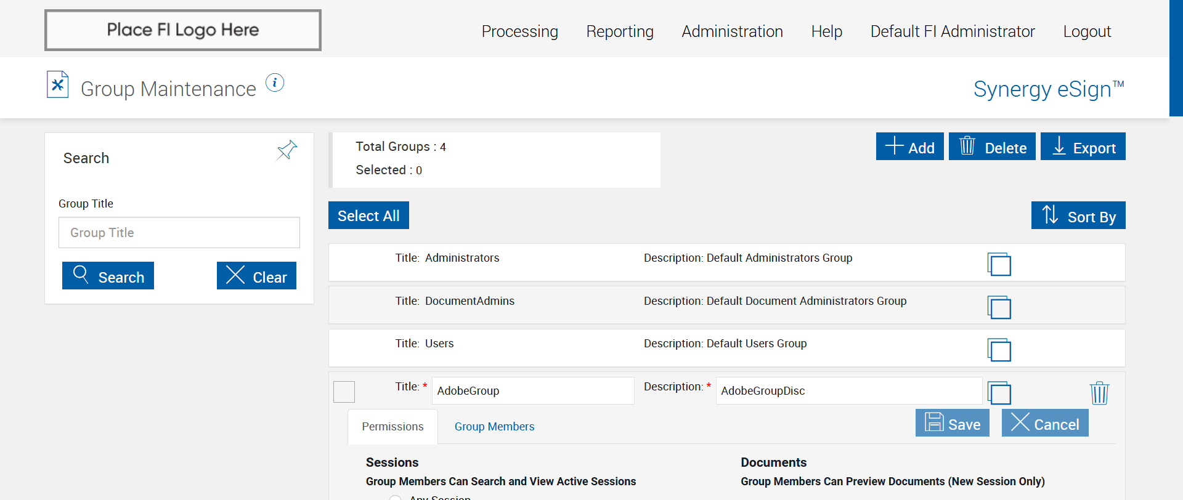Tick the AdobeGroup row checkbox
The image size is (1183, 500).
pos(344,392)
